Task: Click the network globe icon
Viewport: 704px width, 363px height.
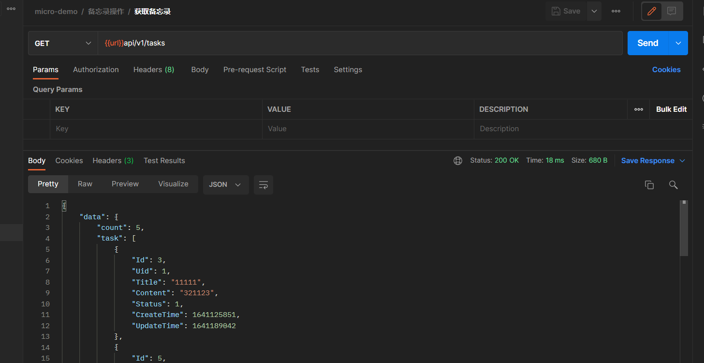Action: pos(458,161)
